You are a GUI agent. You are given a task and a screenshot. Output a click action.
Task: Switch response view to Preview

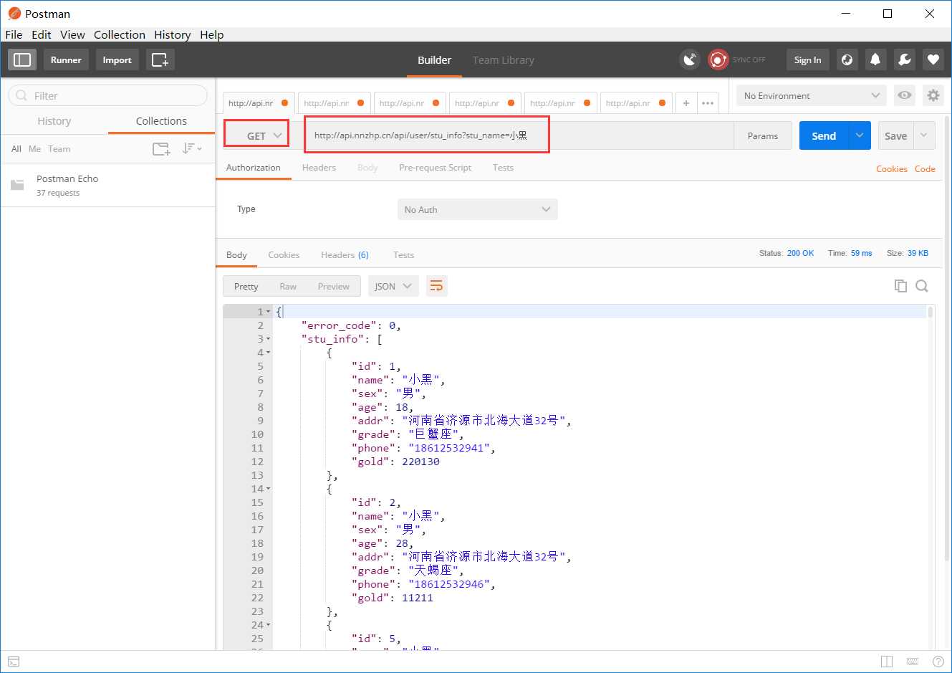[x=334, y=286]
